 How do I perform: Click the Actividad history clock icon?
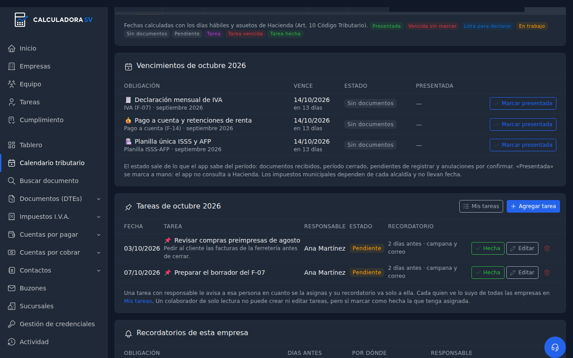point(12,342)
